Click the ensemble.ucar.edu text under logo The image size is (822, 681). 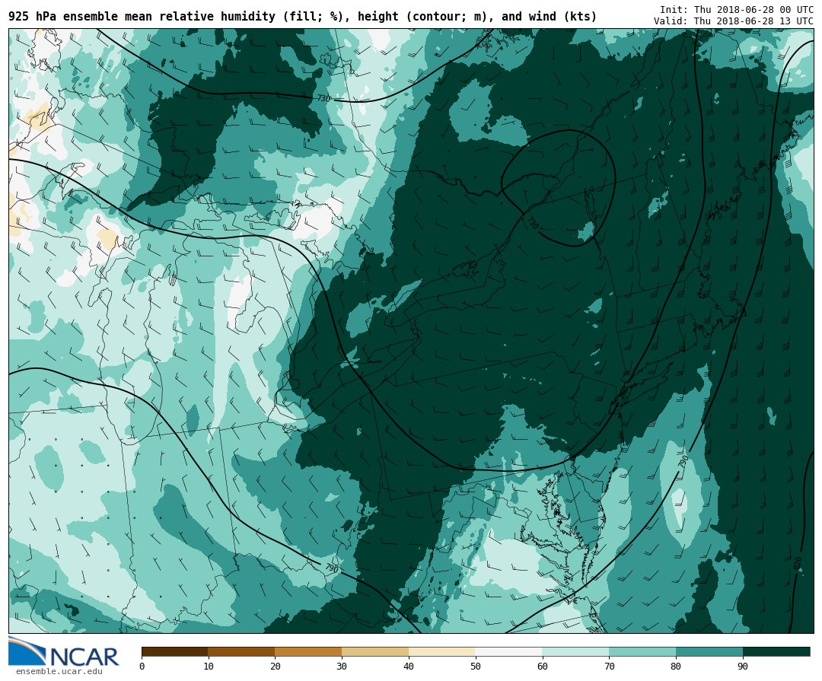pos(59,671)
